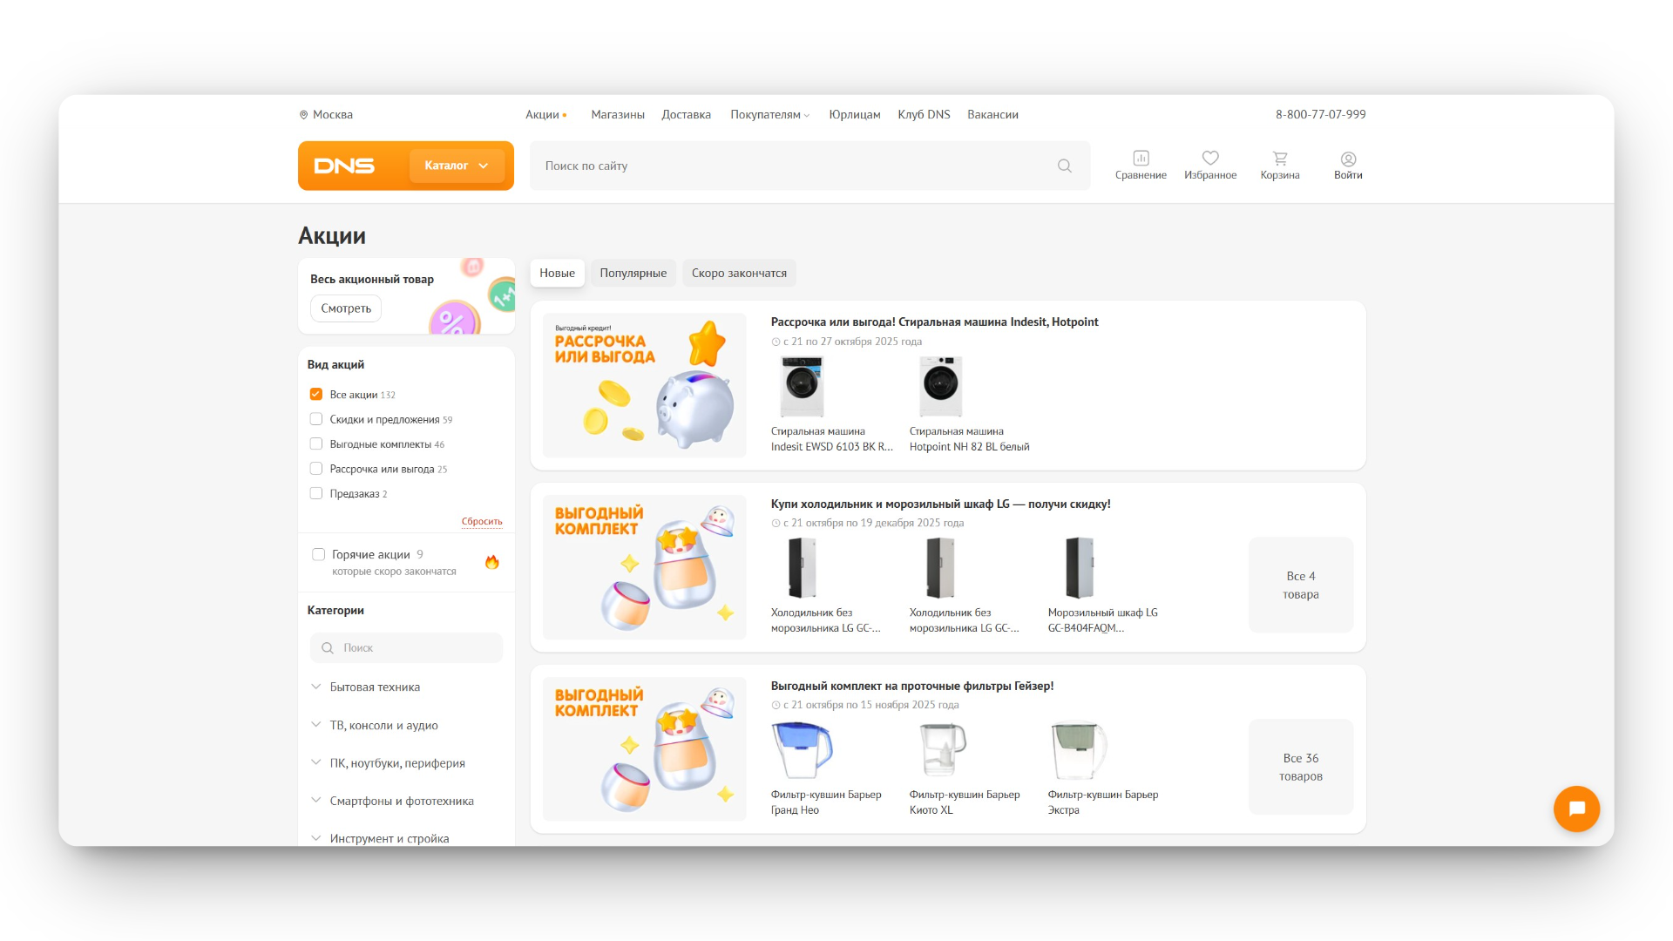
Task: Open the Сравнение comparison icon
Action: click(1141, 159)
